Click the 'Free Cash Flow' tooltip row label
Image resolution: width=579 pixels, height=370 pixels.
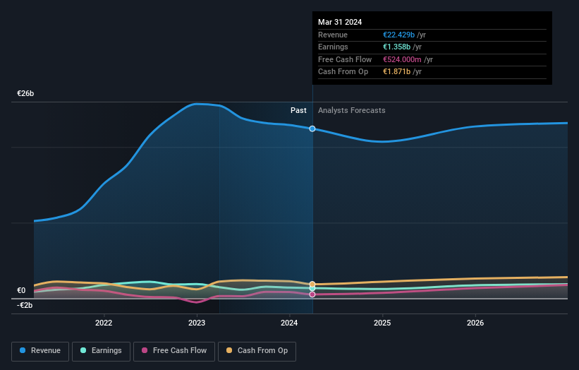tap(345, 59)
